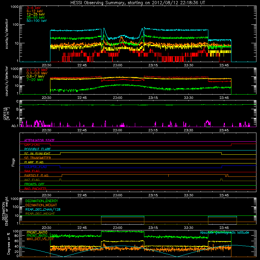Click the MAX_DET_VS_TOT legend label
Image resolution: width=260 pixels, height=260 pixels.
(x=40, y=239)
